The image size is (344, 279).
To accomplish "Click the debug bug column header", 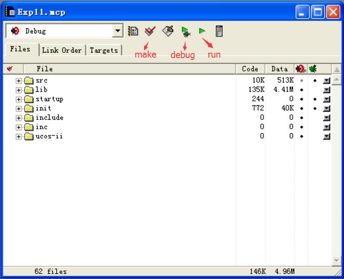I will click(313, 69).
